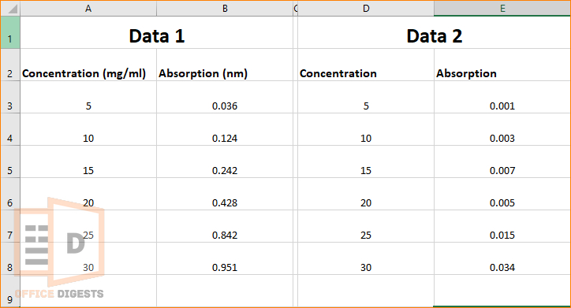
Task: Click empty cell E9
Action: pos(502,291)
